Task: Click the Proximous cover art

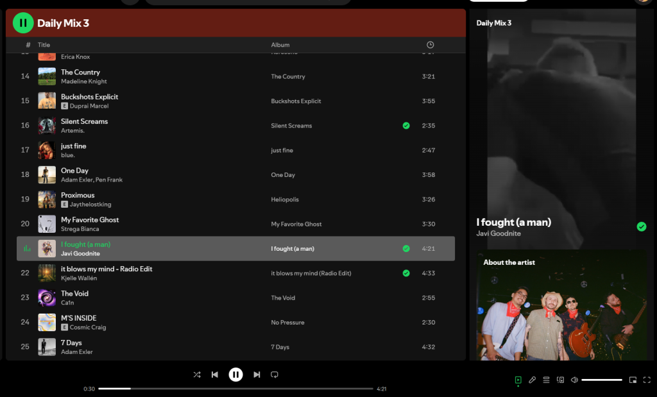Action: coord(47,199)
